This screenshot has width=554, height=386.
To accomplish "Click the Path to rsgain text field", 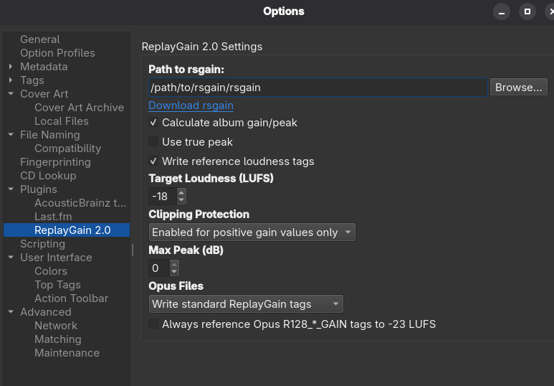I will 317,88.
